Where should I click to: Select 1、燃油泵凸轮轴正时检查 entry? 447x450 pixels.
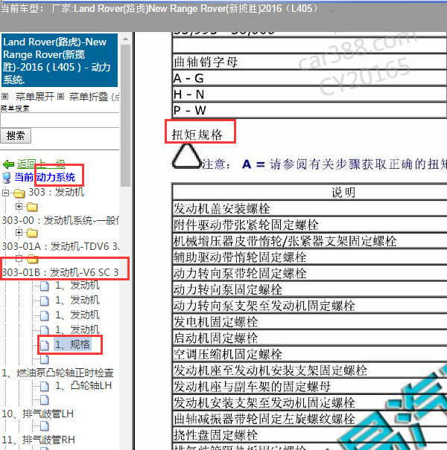58,373
